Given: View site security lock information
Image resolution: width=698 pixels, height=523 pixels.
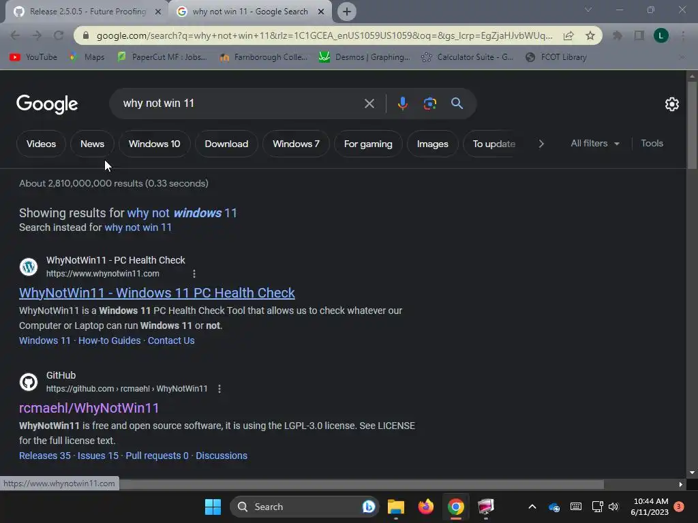Looking at the screenshot, I should (x=86, y=35).
